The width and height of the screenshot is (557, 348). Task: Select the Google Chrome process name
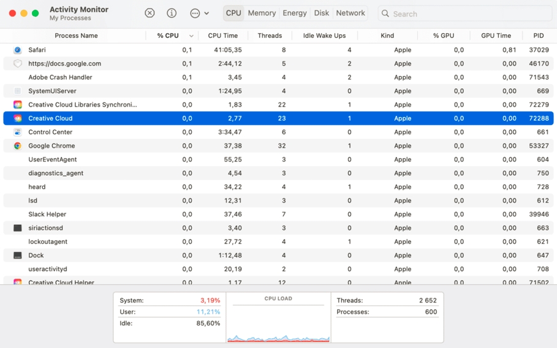click(x=51, y=146)
